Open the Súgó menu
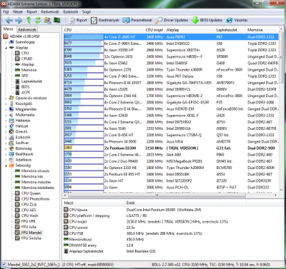This screenshot has width=286, height=269. click(x=87, y=11)
